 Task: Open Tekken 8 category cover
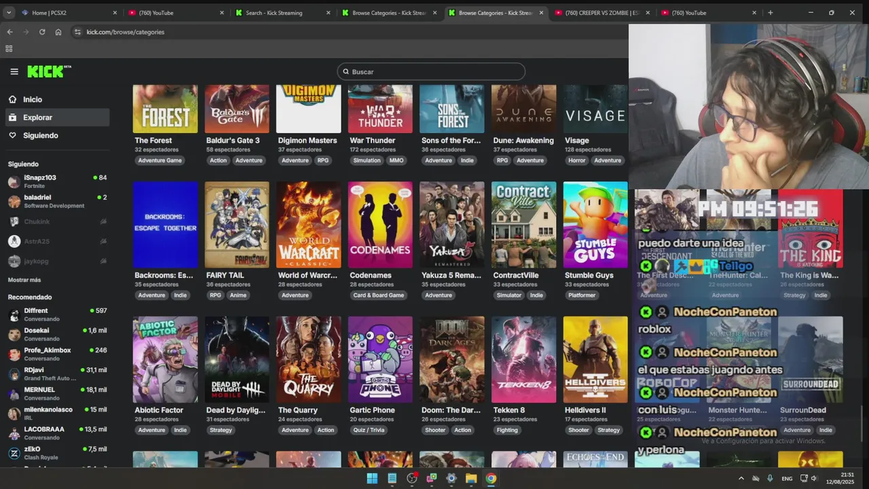[523, 359]
